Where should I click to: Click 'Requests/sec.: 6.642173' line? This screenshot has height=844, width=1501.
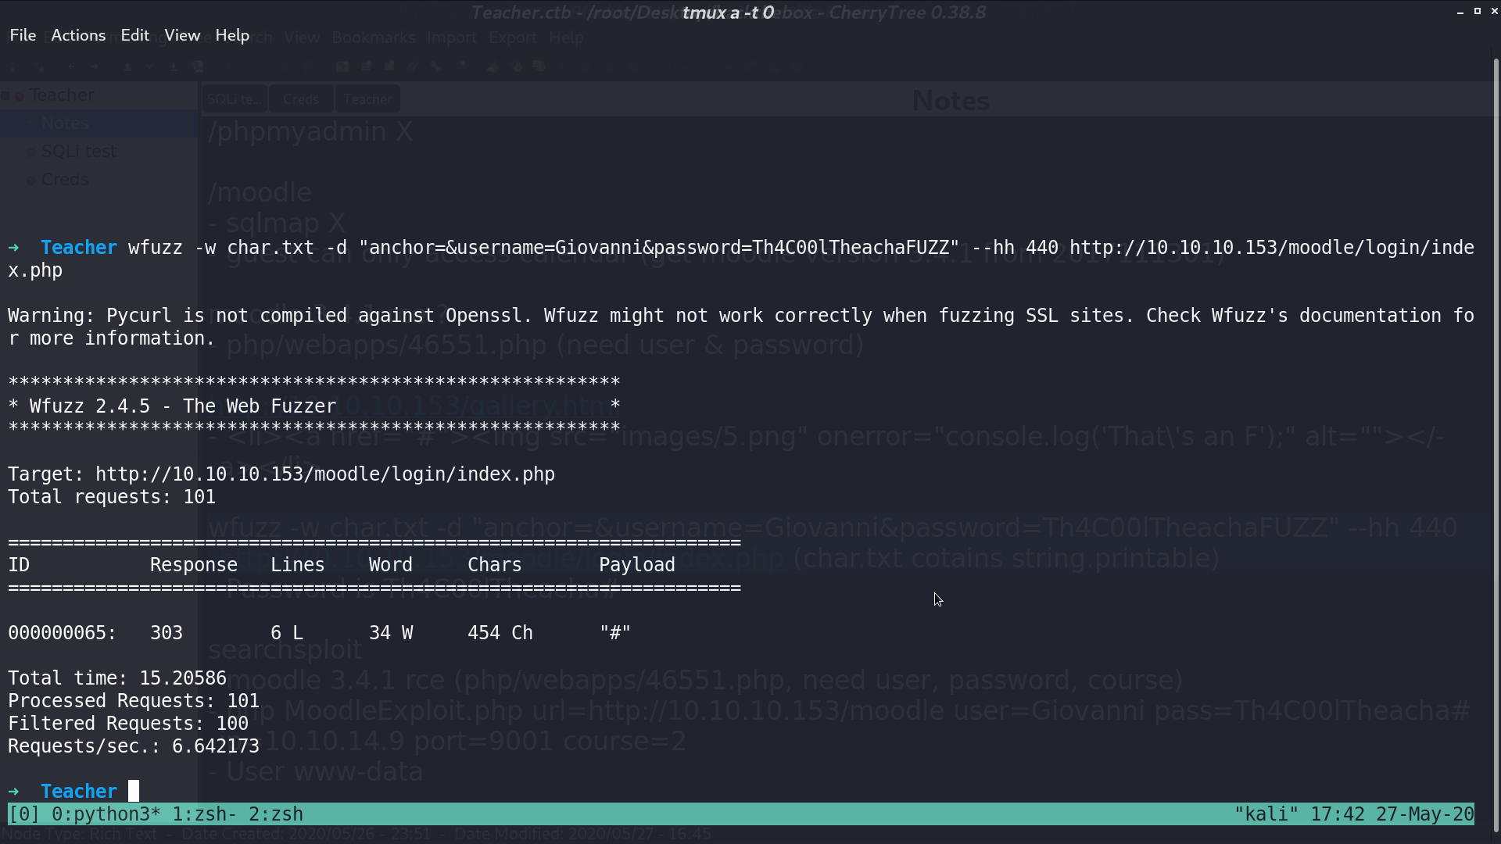tap(134, 746)
